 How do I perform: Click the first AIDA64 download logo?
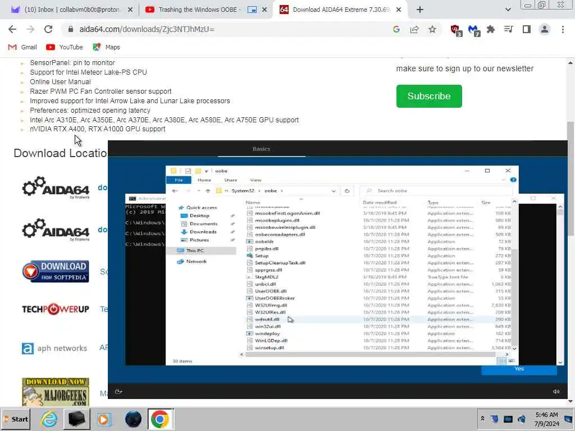(x=56, y=187)
